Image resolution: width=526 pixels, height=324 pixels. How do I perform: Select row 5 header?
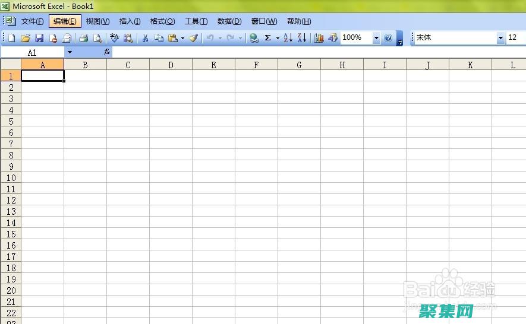11,121
